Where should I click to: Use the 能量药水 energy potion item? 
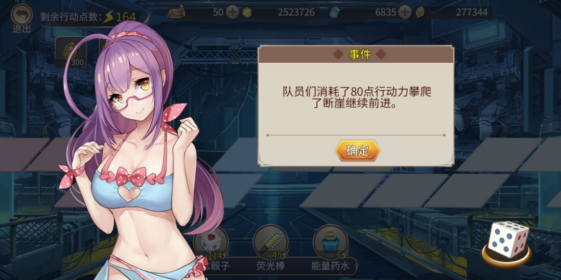point(330,242)
